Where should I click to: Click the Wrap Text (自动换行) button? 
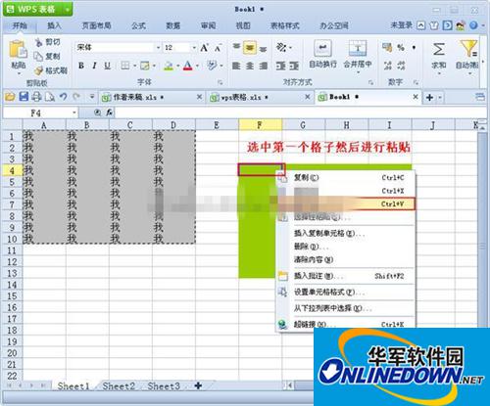click(x=322, y=54)
